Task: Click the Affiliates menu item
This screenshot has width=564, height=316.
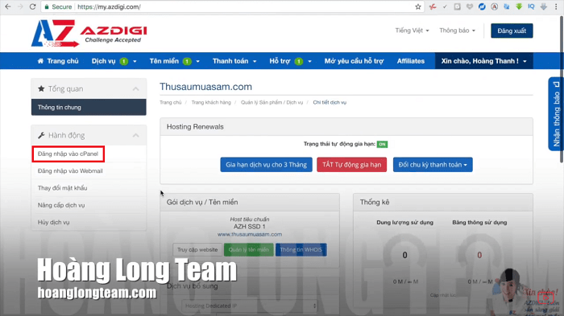Action: 411,61
